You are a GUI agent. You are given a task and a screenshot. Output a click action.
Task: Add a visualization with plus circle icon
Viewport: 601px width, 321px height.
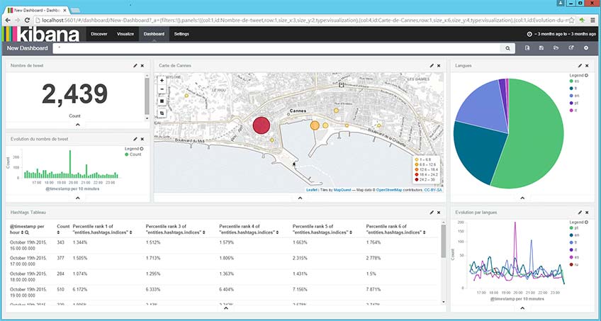pos(585,48)
